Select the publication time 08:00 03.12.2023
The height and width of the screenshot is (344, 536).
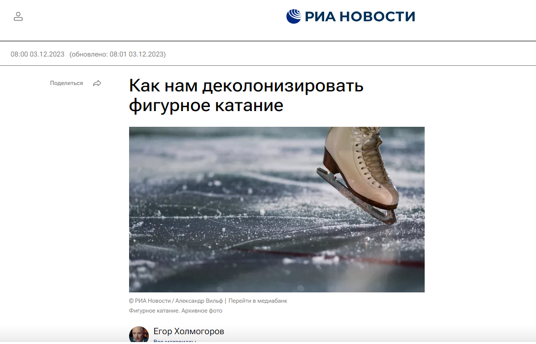(x=37, y=54)
